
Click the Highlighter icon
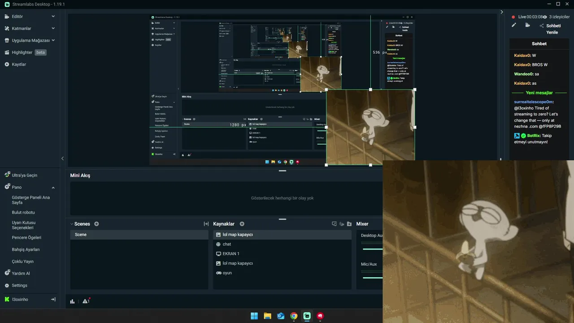(x=7, y=52)
